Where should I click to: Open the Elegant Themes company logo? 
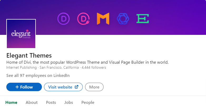[21, 34]
